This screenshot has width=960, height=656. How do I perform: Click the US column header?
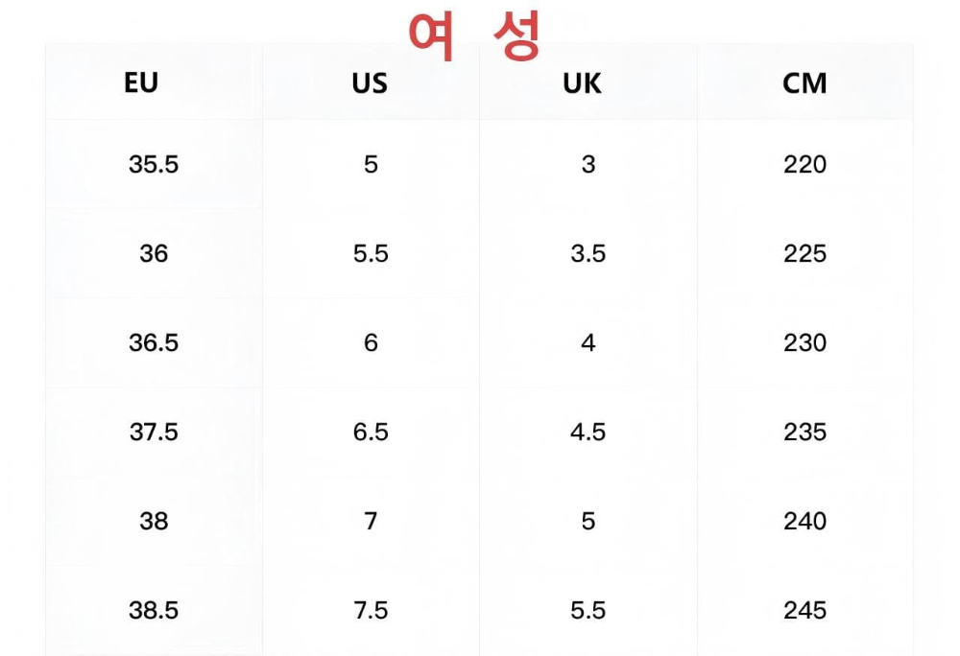[x=370, y=83]
